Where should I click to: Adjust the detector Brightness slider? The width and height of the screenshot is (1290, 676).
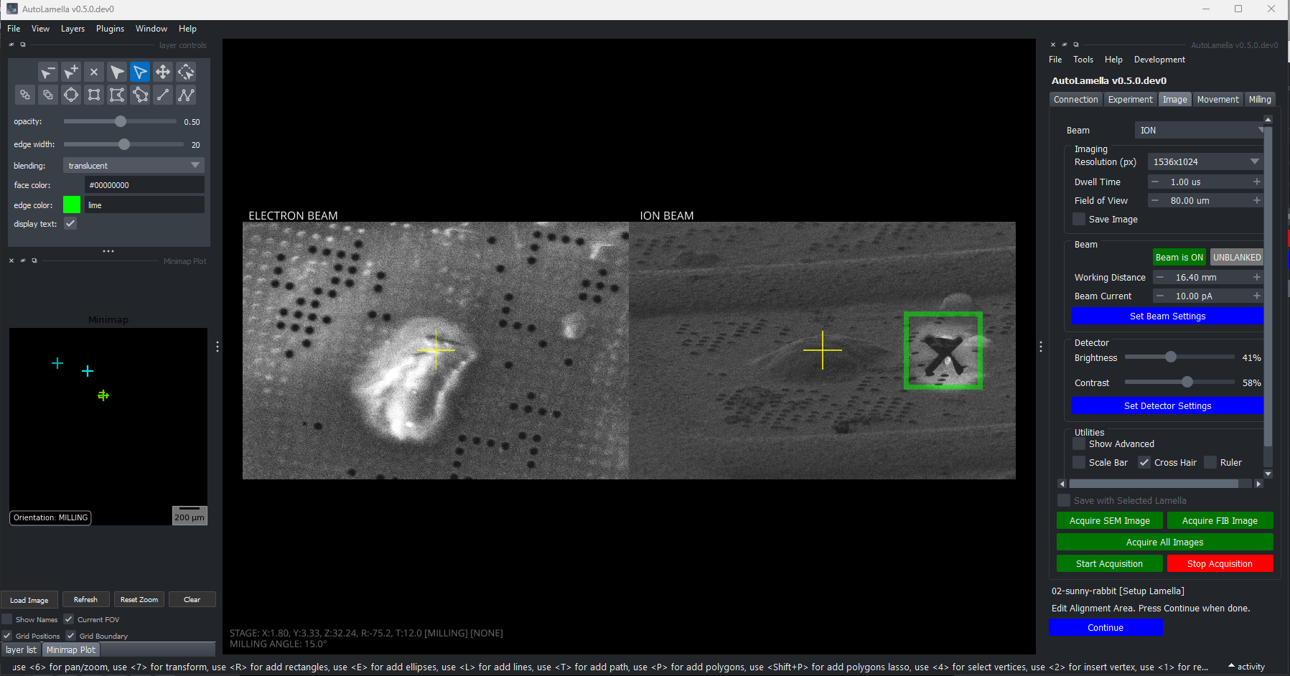pyautogui.click(x=1170, y=357)
